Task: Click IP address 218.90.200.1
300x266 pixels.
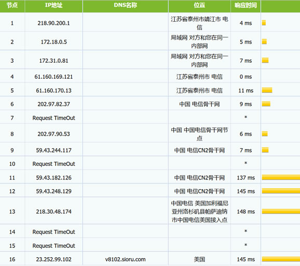Action: pos(53,23)
